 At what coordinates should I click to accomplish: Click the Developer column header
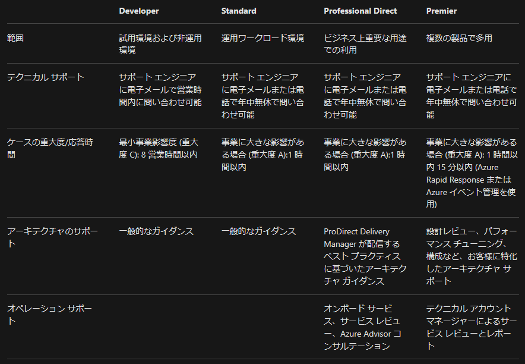[138, 11]
